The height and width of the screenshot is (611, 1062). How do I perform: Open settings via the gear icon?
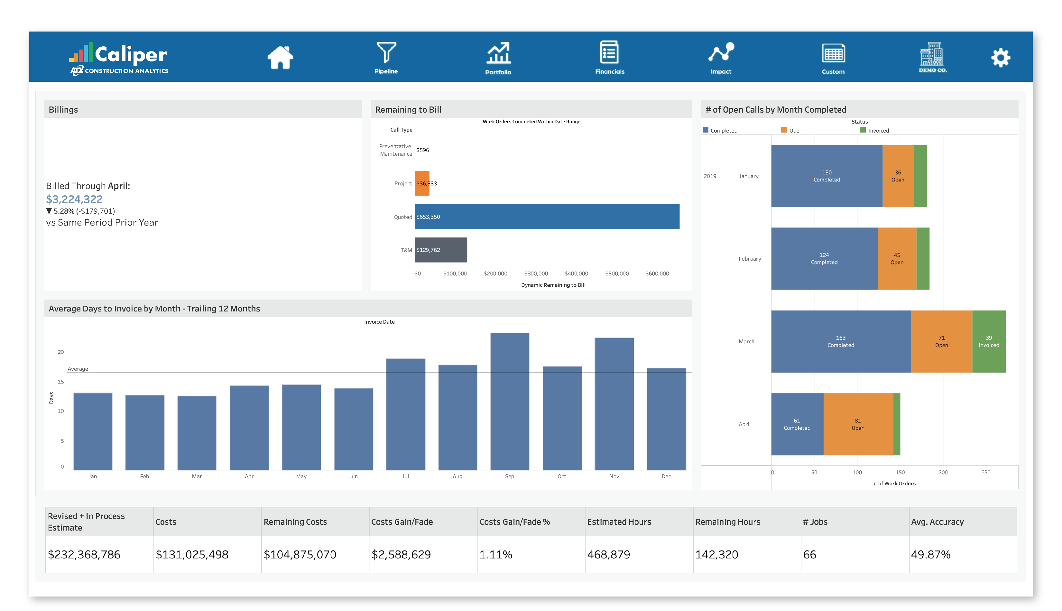[1001, 58]
